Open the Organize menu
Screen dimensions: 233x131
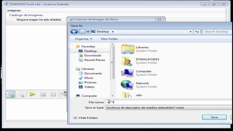click(x=83, y=39)
